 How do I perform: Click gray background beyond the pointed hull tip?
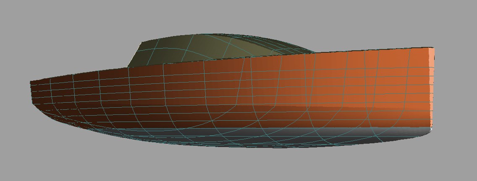click(x=15, y=84)
